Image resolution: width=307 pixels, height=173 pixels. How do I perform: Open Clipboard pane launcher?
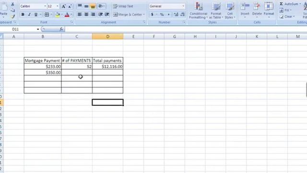pyautogui.click(x=15, y=22)
